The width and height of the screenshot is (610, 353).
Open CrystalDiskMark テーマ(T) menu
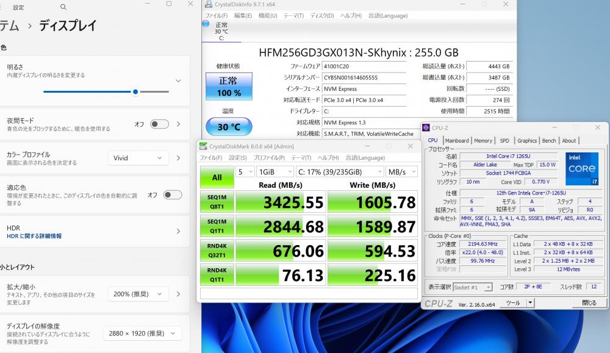(x=301, y=157)
